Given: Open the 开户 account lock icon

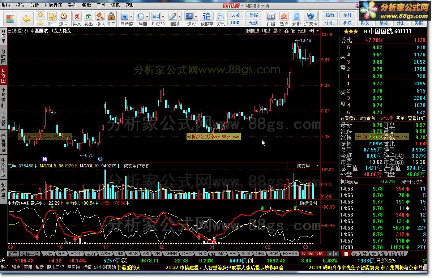Looking at the screenshot, I should 111,19.
